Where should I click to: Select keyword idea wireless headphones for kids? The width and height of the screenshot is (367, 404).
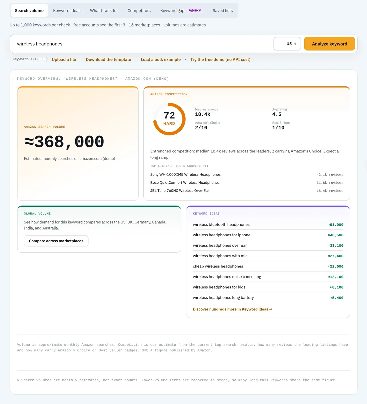[x=268, y=287]
